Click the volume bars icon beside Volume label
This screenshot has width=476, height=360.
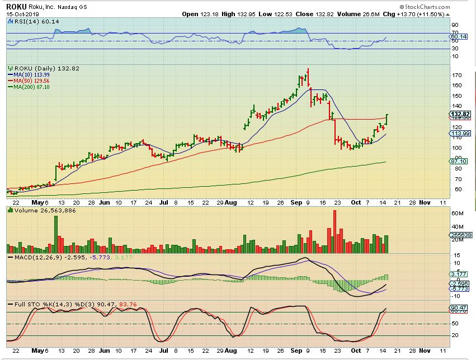click(10, 210)
